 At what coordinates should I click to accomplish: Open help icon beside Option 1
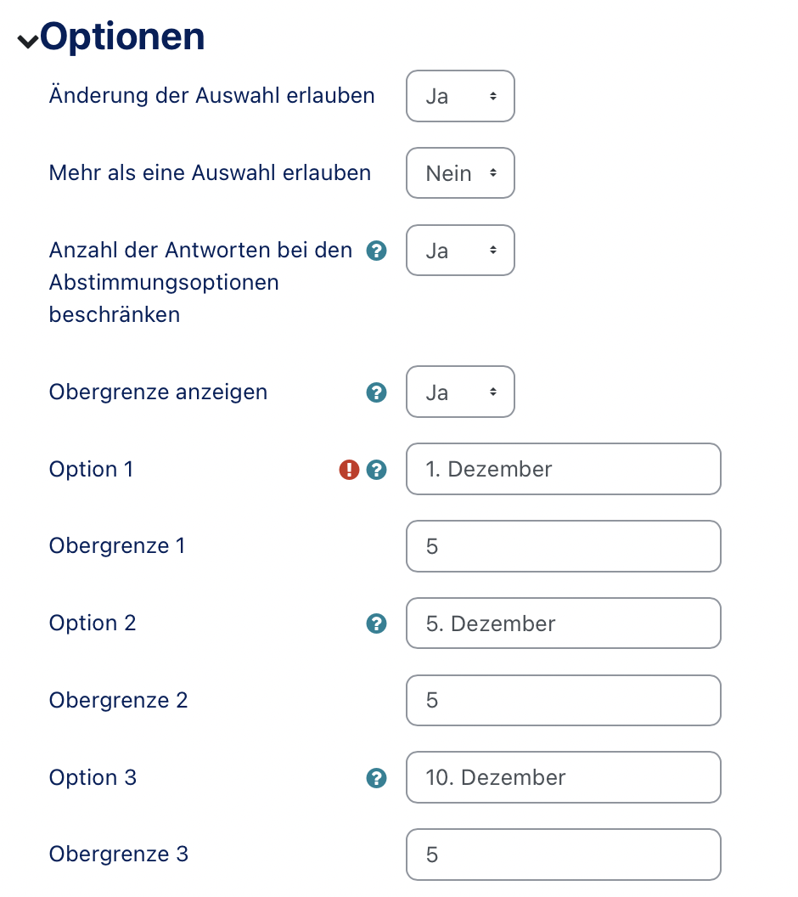375,470
